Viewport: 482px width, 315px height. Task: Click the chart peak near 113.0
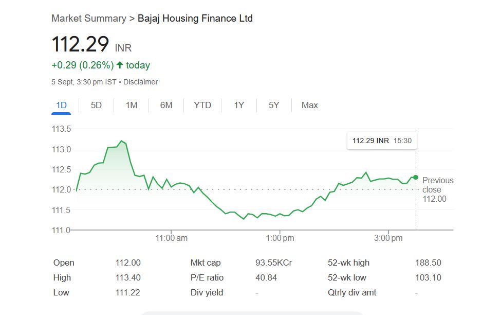click(121, 141)
